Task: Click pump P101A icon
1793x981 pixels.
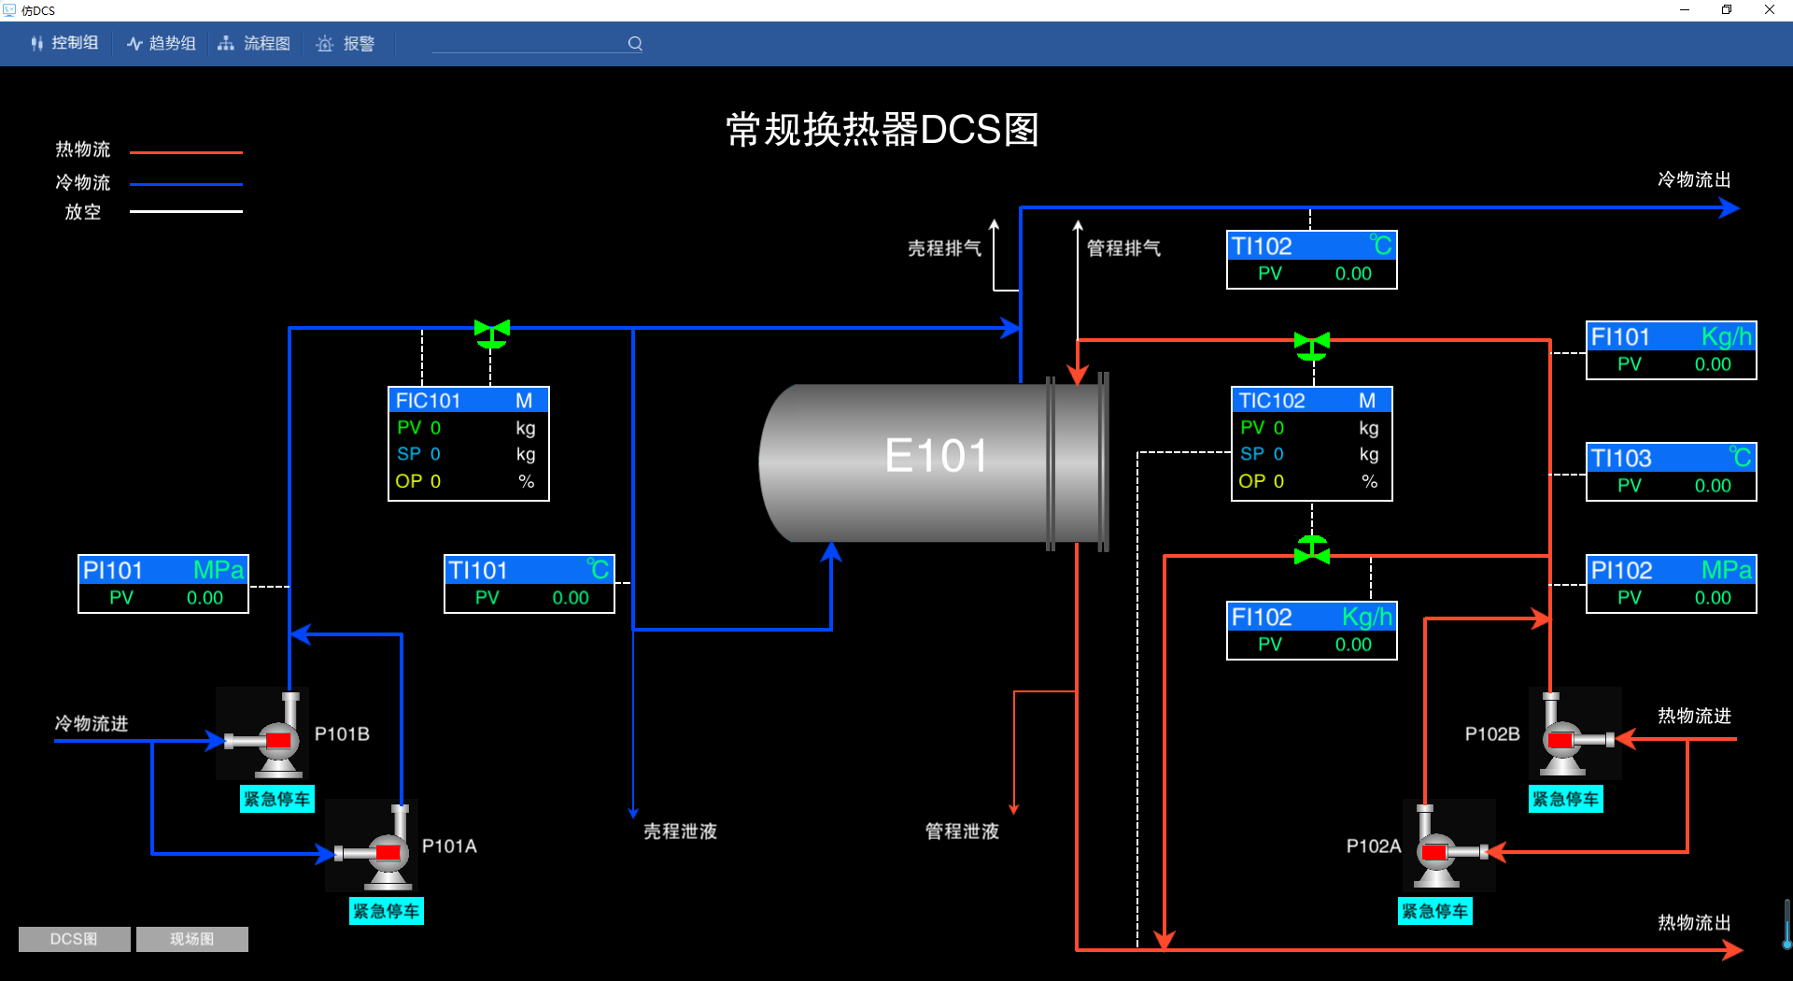Action: click(373, 846)
